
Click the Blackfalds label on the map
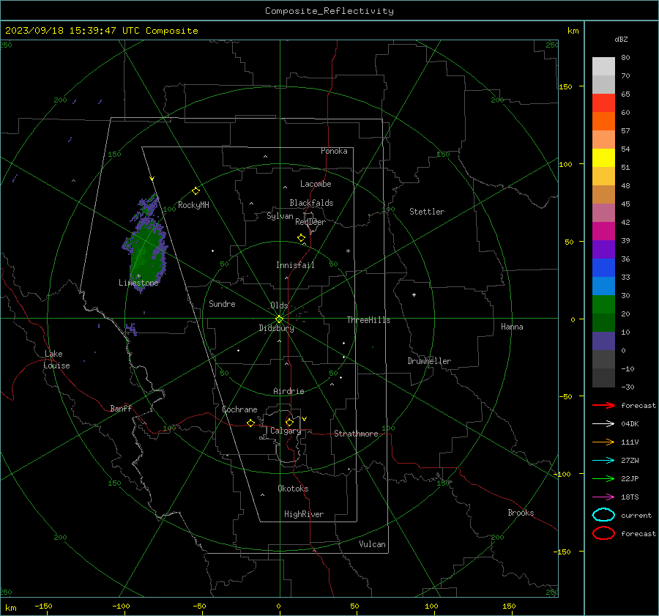coord(311,203)
